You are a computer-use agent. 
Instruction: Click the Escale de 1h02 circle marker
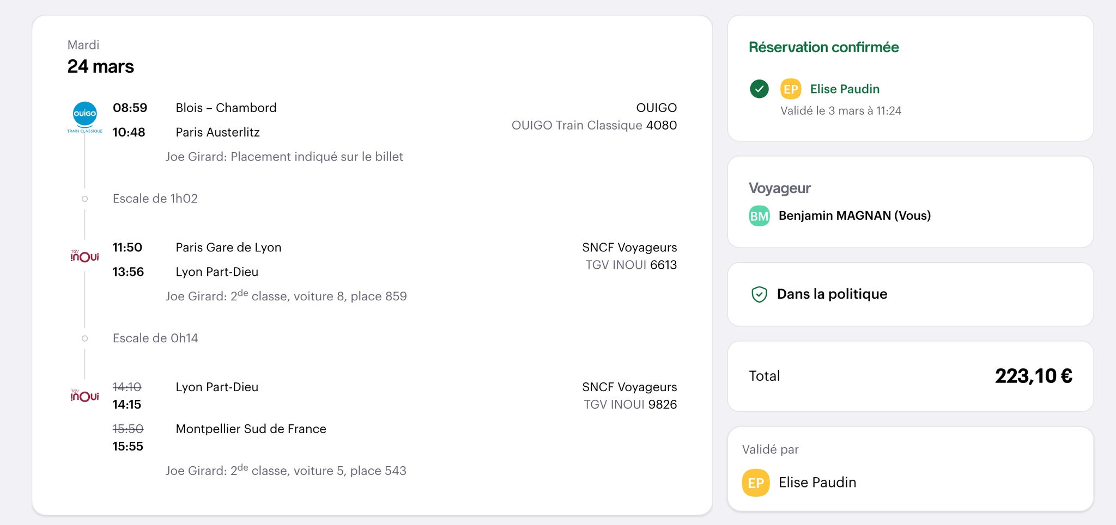(x=84, y=199)
